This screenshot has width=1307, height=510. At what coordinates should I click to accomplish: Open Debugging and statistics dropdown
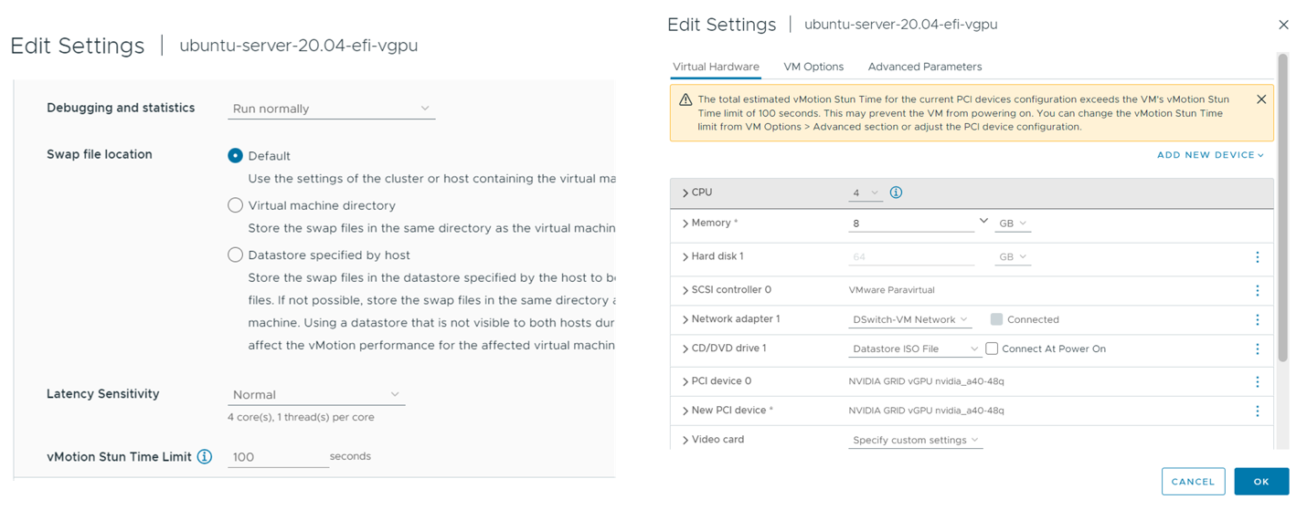331,109
